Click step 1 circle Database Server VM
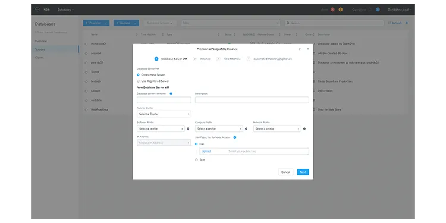446x223 pixels. pos(156,59)
